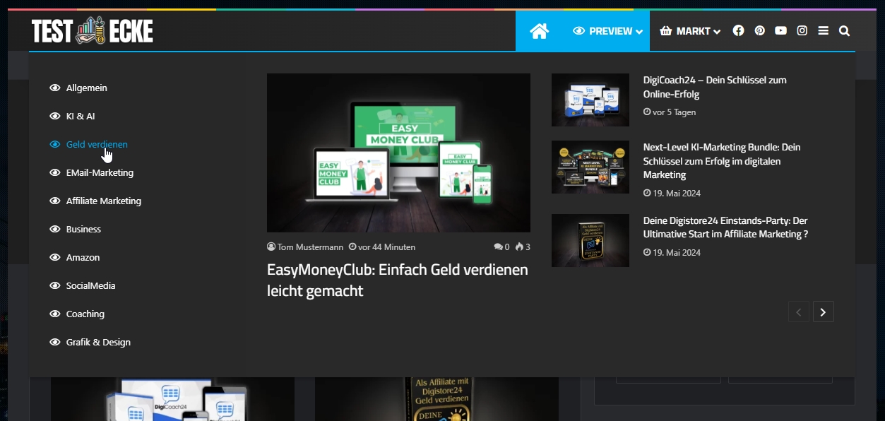Image resolution: width=885 pixels, height=421 pixels.
Task: Select the Geld verdienen category
Action: (x=89, y=144)
